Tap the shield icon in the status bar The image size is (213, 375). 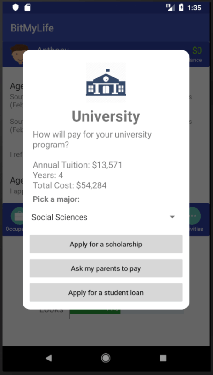point(15,8)
